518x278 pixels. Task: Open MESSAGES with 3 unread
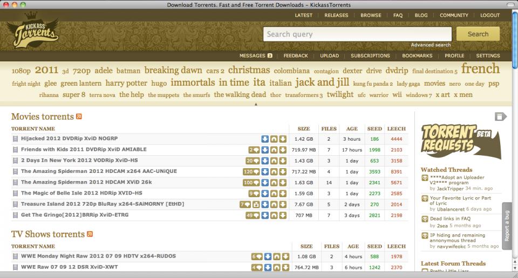pos(256,55)
